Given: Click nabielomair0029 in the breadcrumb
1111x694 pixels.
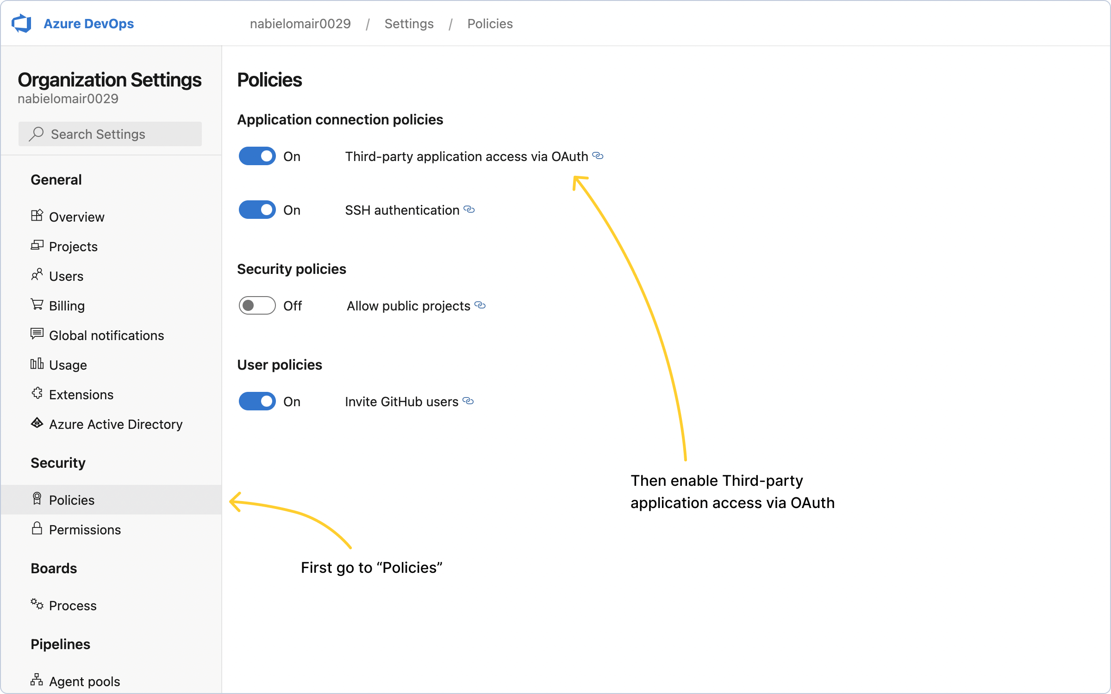Looking at the screenshot, I should point(300,23).
